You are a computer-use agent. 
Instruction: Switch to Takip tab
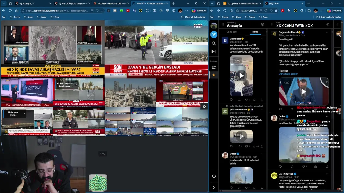pos(255,32)
